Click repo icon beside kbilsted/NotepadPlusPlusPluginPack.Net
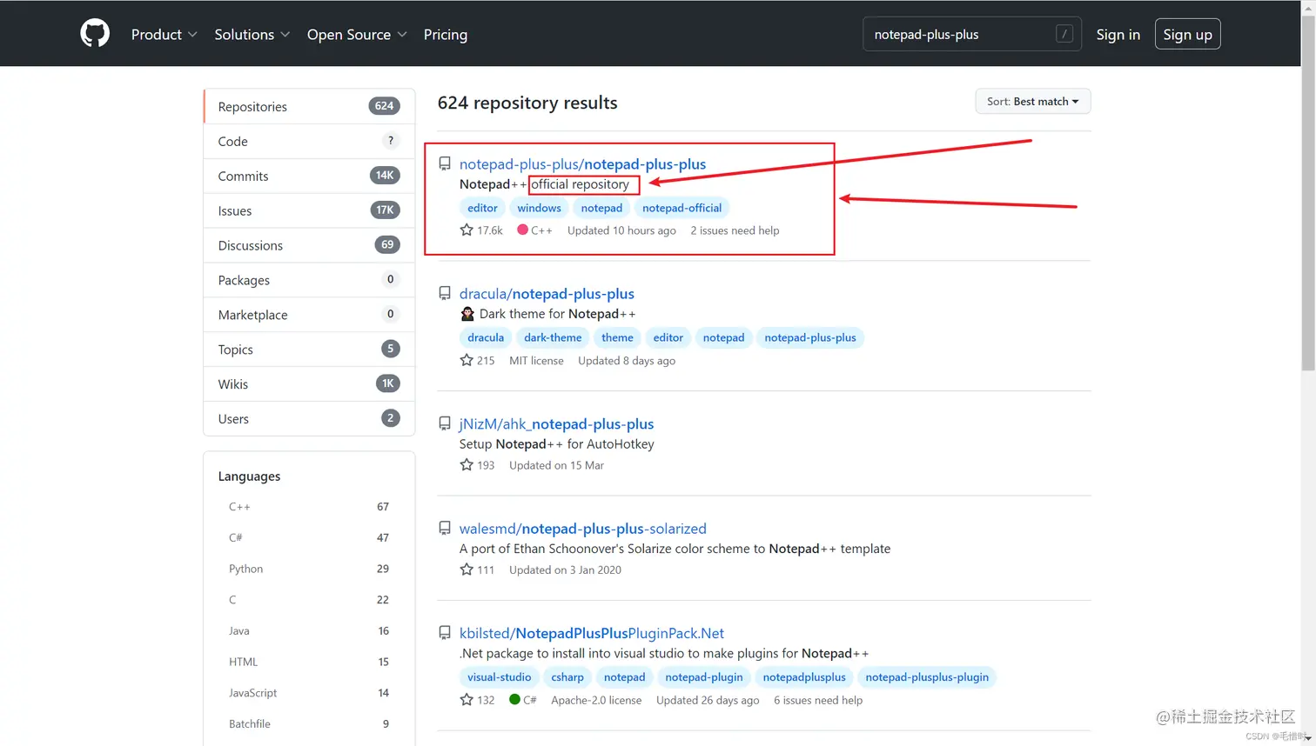The width and height of the screenshot is (1316, 746). point(445,633)
